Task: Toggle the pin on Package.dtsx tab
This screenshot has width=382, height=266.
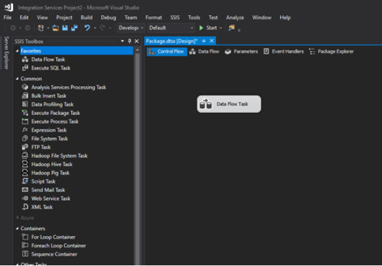Action: pyautogui.click(x=204, y=41)
